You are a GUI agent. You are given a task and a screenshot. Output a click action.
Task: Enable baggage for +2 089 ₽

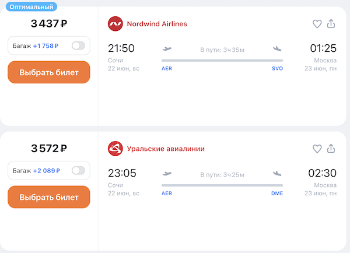click(x=78, y=170)
